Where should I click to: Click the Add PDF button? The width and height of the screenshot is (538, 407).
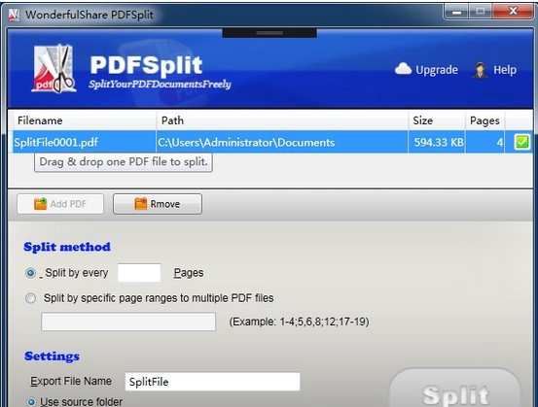[60, 204]
